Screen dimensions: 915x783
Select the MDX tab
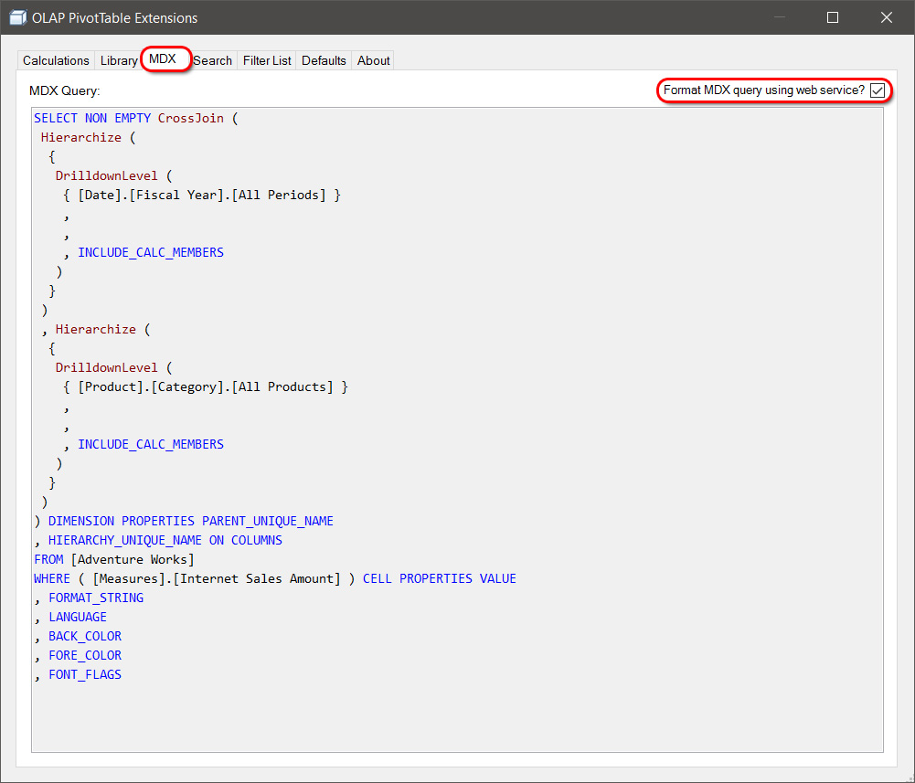[x=163, y=59]
